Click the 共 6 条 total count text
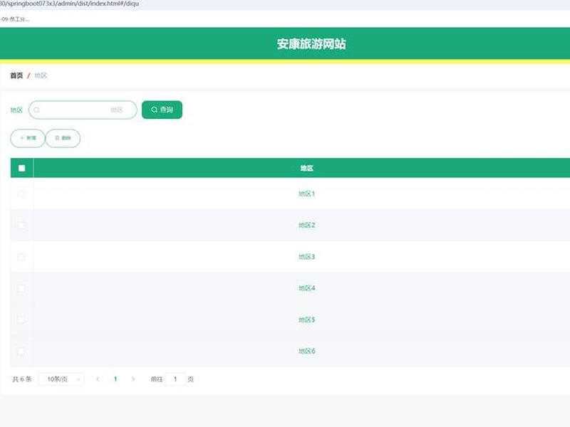Image resolution: width=570 pixels, height=427 pixels. (x=22, y=379)
